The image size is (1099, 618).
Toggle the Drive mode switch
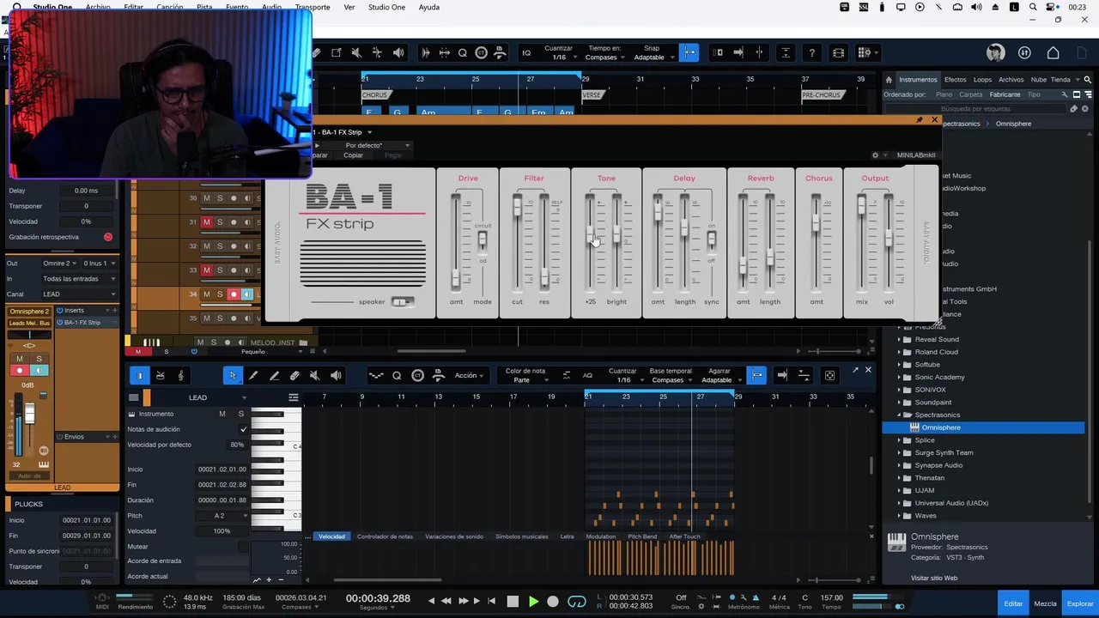point(483,240)
